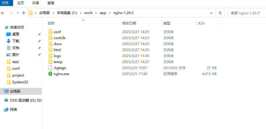266x129 pixels.
Task: Click the HGTAGS 文件 type cell
Action: click(174, 68)
